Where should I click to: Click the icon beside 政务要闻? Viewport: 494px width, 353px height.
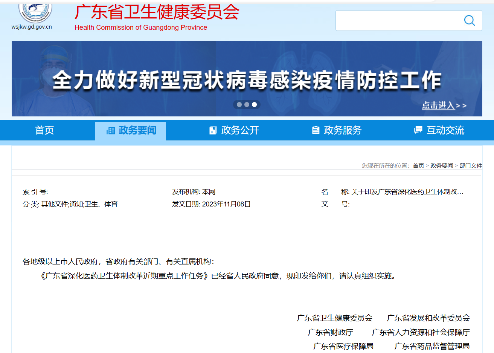(111, 131)
